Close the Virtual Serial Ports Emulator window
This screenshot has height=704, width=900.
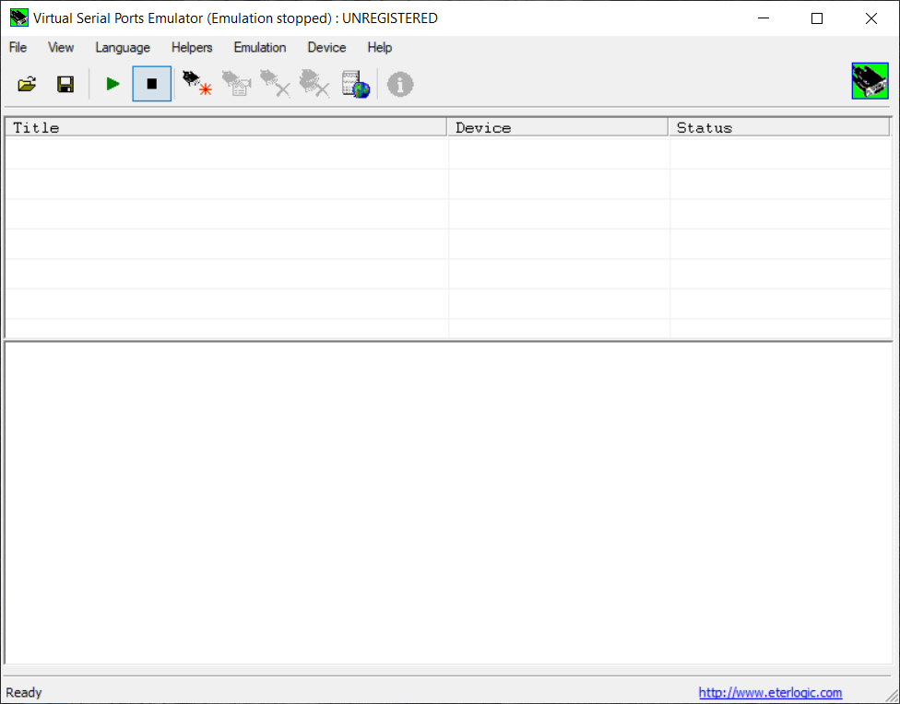coord(870,18)
